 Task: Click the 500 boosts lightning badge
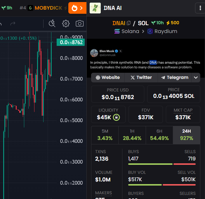tap(173, 23)
